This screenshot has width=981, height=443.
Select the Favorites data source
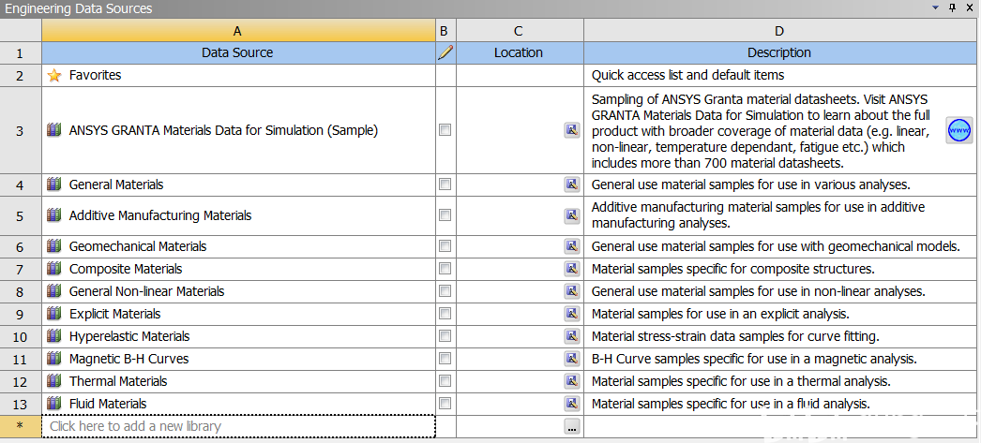pyautogui.click(x=95, y=75)
